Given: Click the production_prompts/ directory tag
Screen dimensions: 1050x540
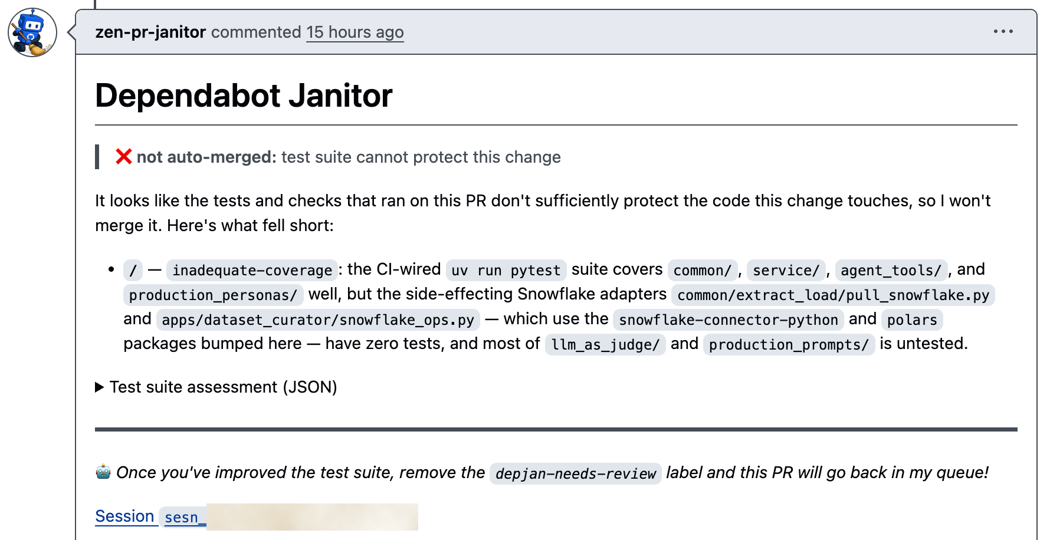Looking at the screenshot, I should [x=789, y=344].
